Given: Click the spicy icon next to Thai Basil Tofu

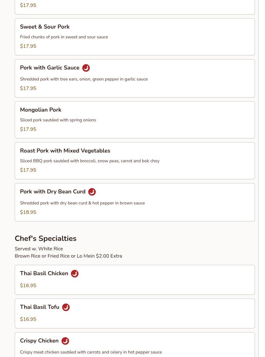Looking at the screenshot, I should coord(66,307).
